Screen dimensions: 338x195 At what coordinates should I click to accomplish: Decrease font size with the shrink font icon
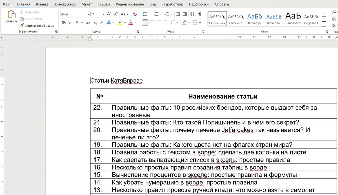coord(115,14)
